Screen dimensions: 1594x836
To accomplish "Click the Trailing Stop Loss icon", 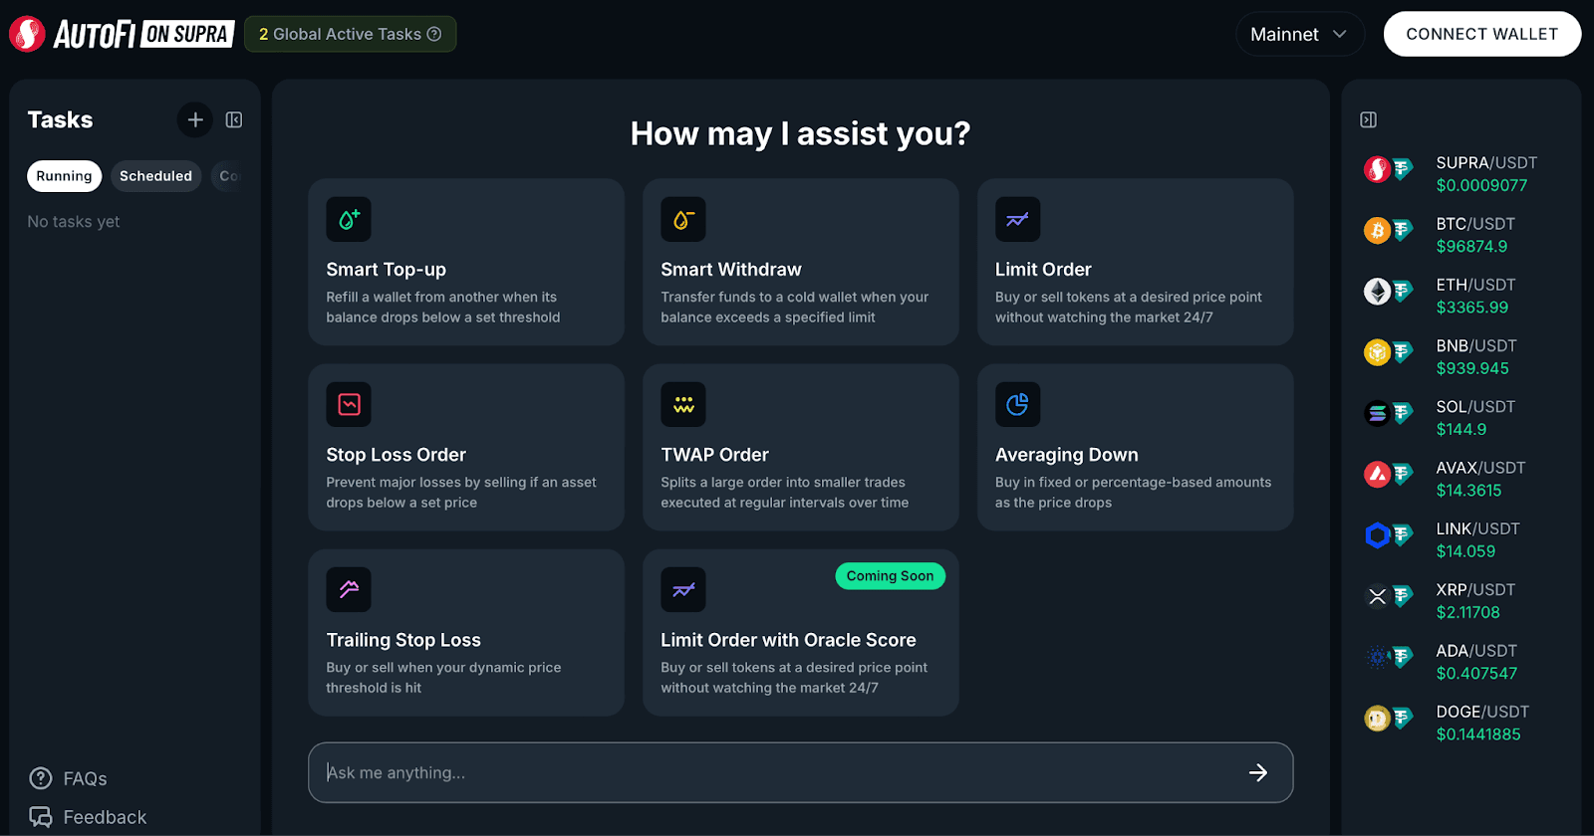I will 349,590.
